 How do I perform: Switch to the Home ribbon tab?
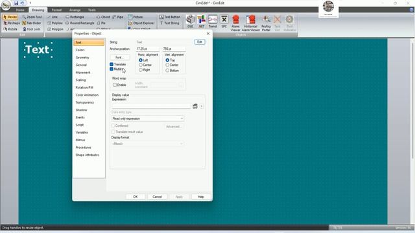(x=20, y=10)
